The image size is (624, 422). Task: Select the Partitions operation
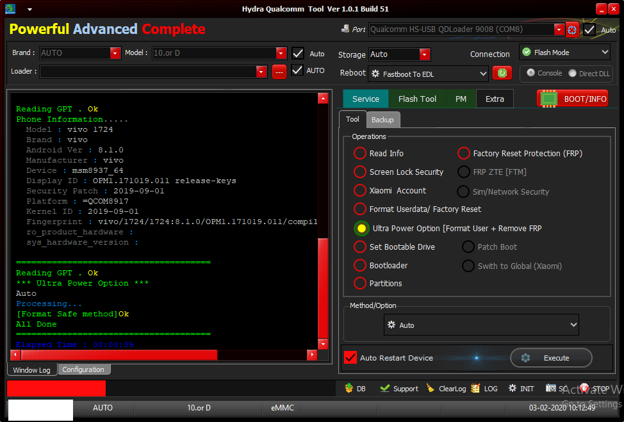point(360,283)
